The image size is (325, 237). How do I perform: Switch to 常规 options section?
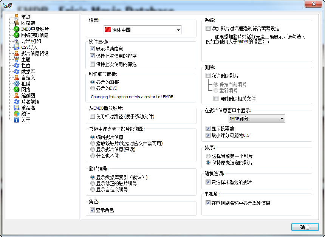click(x=16, y=16)
